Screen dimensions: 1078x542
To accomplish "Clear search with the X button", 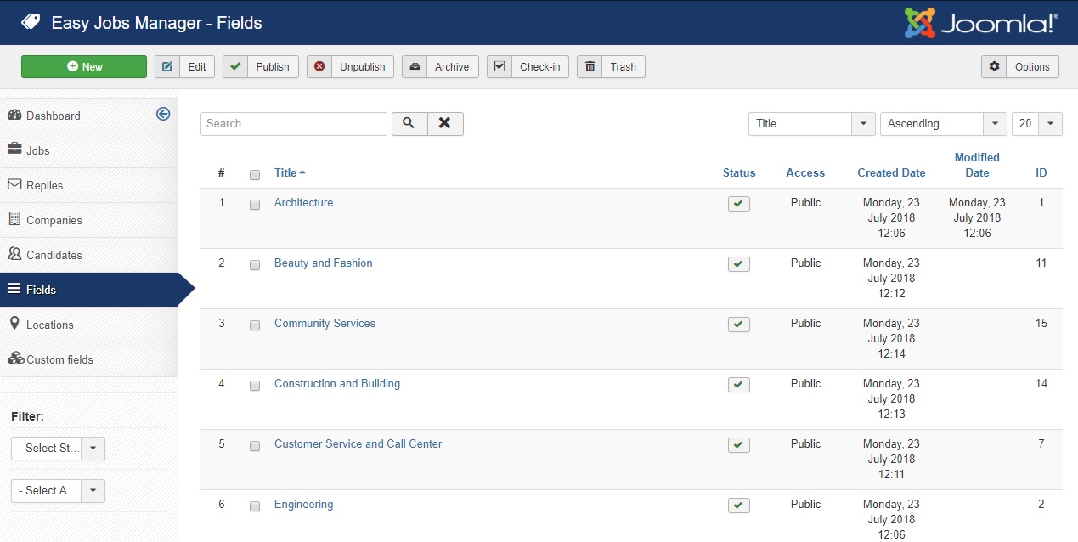I will point(444,124).
